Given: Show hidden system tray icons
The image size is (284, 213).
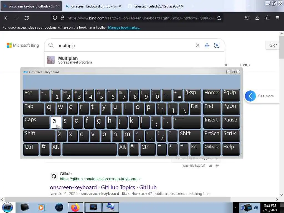Looking at the screenshot, I should click(x=236, y=208).
